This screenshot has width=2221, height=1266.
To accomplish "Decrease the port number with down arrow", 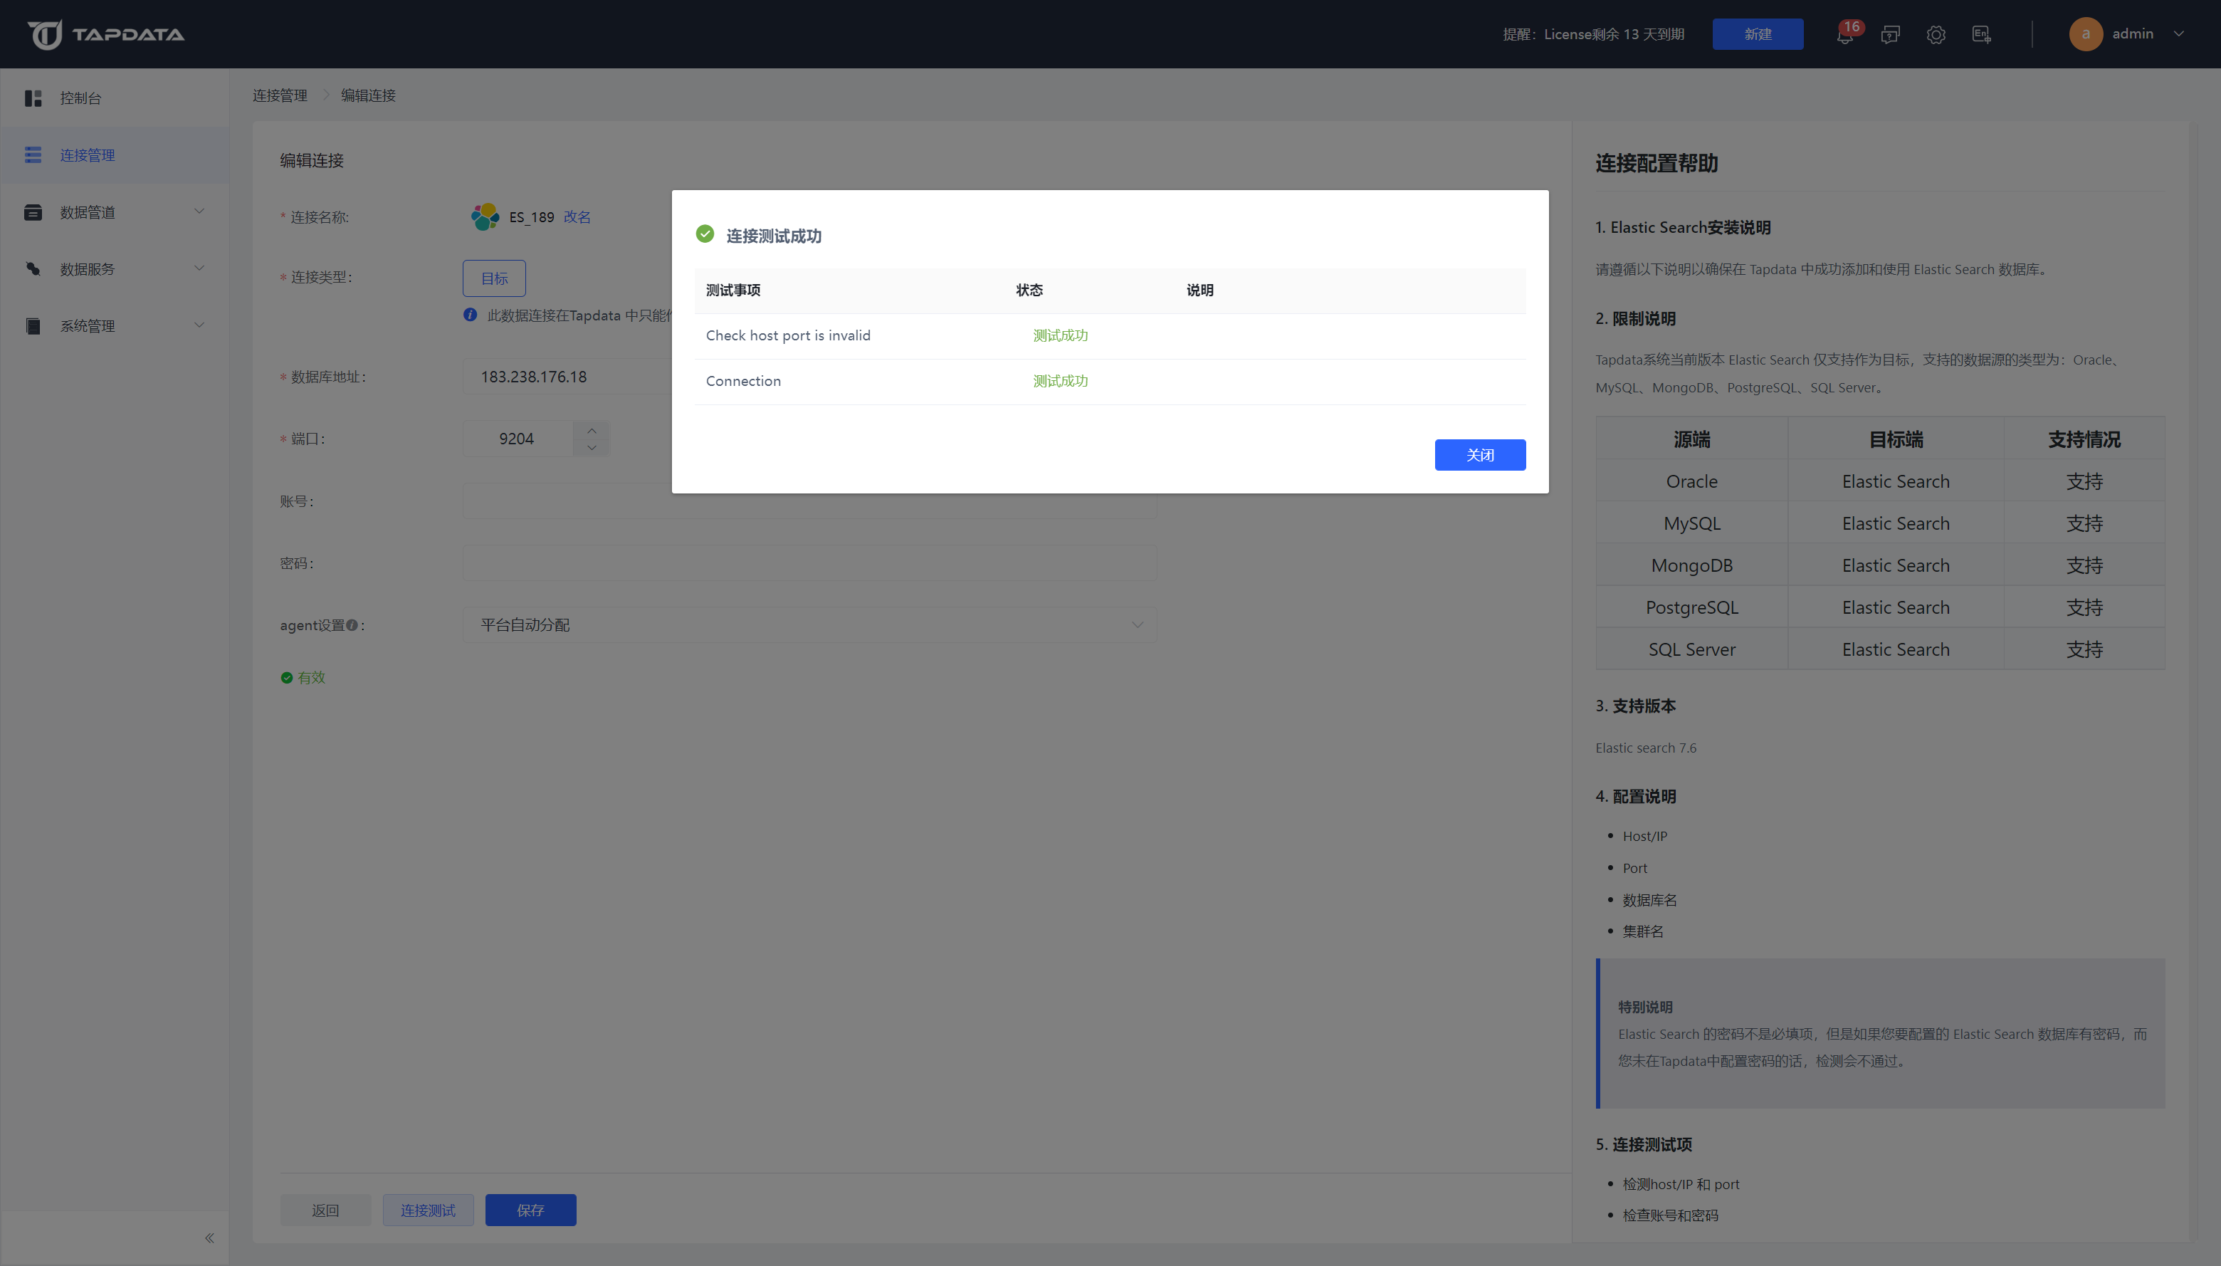I will (x=591, y=448).
